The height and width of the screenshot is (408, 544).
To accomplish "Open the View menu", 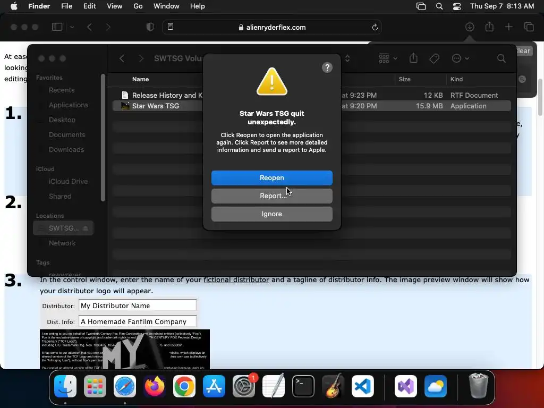I will (115, 6).
